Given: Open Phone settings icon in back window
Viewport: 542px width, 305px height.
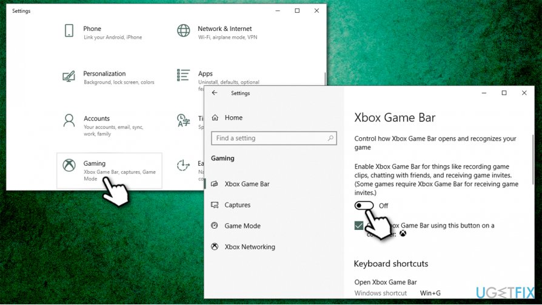Looking at the screenshot, I should coord(69,31).
